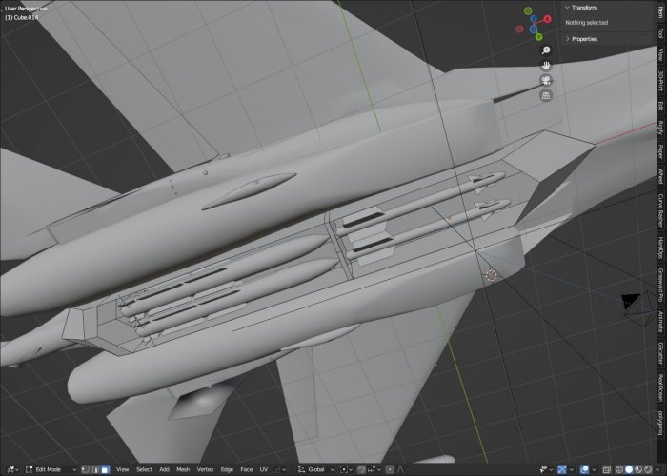Click the red X axis gizmo

pyautogui.click(x=548, y=19)
